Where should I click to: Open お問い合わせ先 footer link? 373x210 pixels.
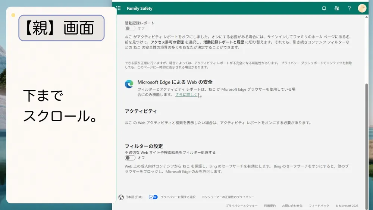pyautogui.click(x=292, y=206)
